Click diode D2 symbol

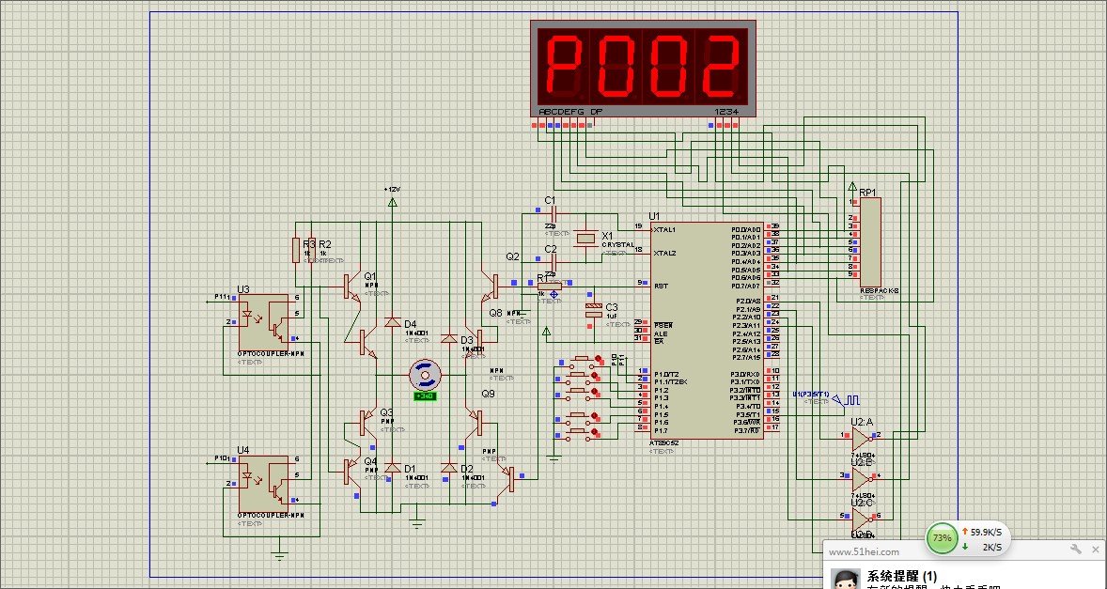(448, 468)
